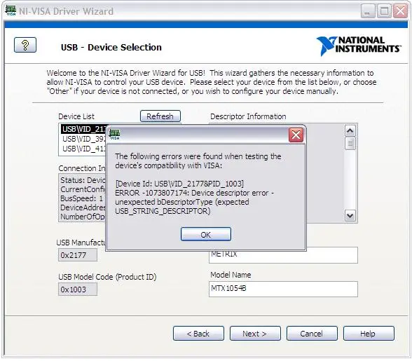Image resolution: width=412 pixels, height=361 pixels.
Task: Click the VISA icon in the error dialog title bar
Action: point(115,135)
